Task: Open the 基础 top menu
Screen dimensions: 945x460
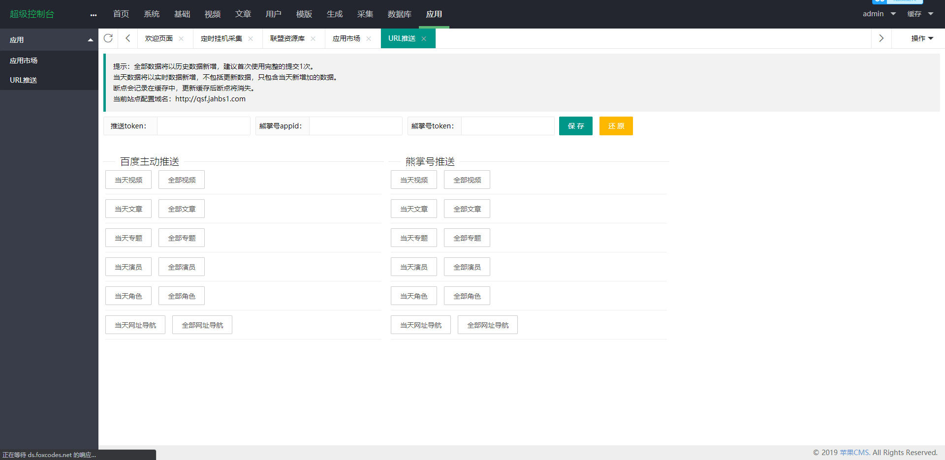Action: tap(182, 14)
